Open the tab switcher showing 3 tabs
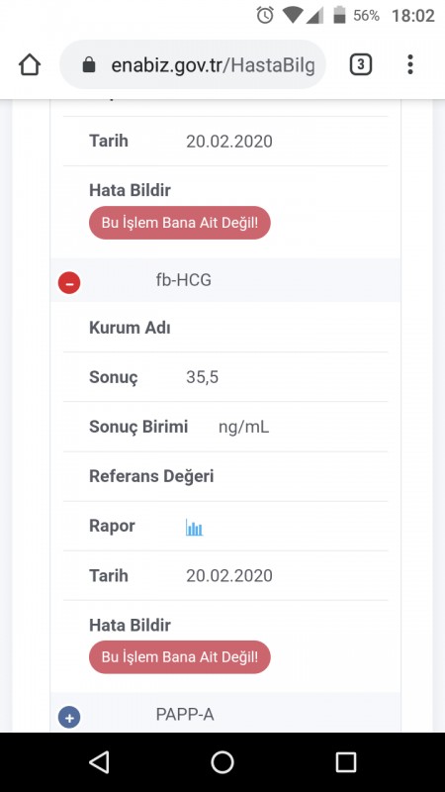This screenshot has height=792, width=445. point(360,65)
